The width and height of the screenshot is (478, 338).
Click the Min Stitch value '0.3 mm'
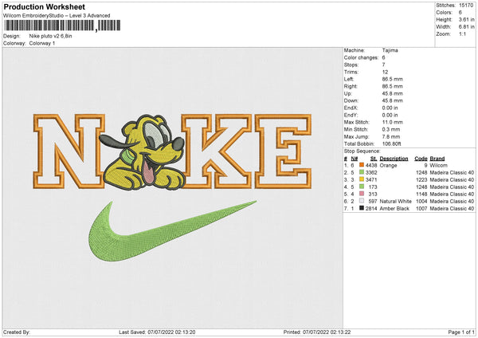coord(391,129)
